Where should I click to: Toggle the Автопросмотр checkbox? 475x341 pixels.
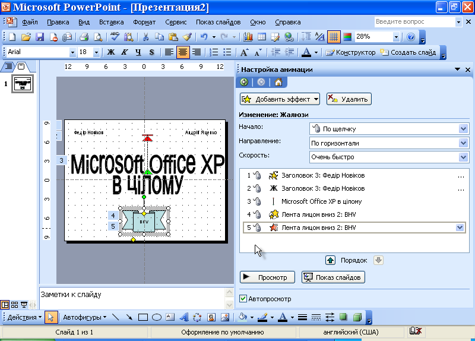(243, 299)
